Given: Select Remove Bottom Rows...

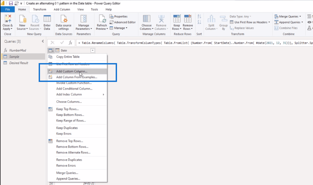Looking at the screenshot, I should [x=77, y=147].
